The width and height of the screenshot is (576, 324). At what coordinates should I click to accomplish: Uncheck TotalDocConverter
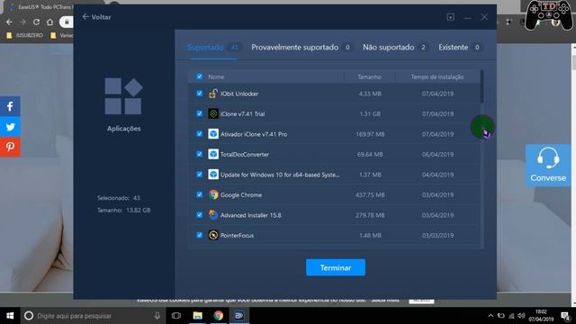[x=199, y=154]
